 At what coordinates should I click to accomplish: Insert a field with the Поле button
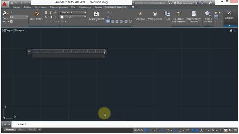pyautogui.click(x=167, y=16)
